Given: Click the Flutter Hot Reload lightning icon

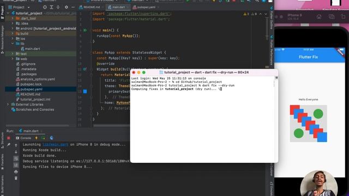Looking at the screenshot, I should pyautogui.click(x=37, y=138).
